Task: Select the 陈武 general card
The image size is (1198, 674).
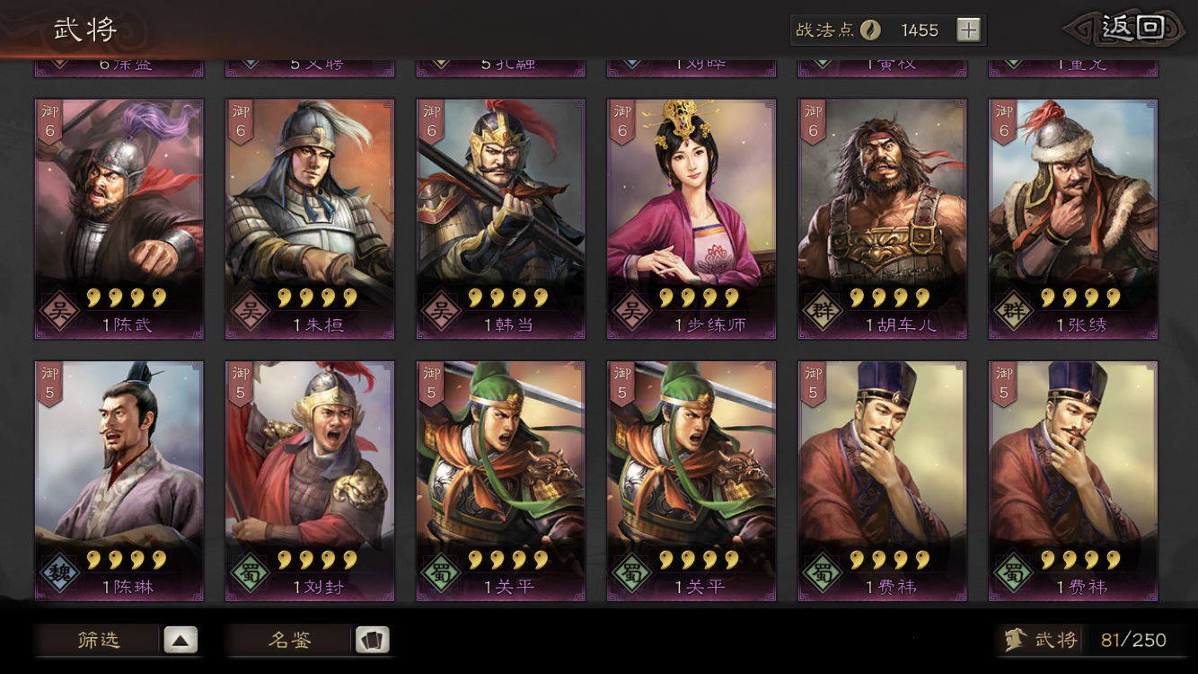Action: (119, 219)
